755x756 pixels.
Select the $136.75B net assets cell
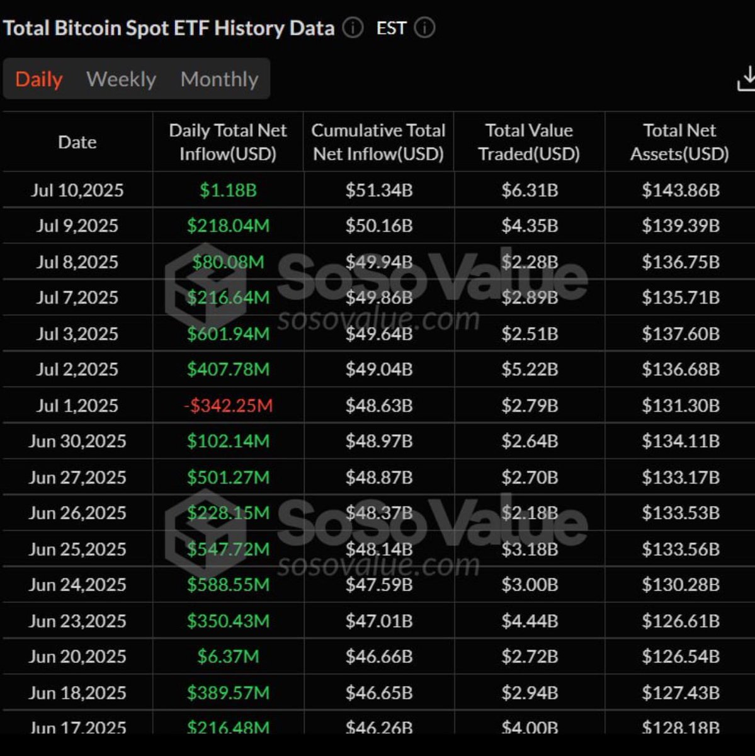[x=681, y=262]
